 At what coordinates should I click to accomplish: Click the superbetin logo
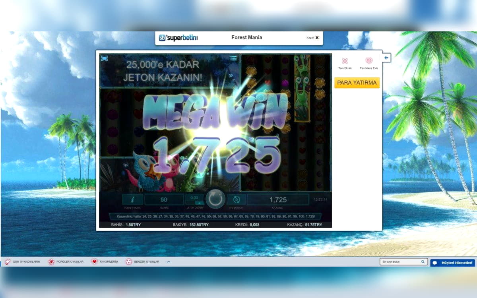(178, 38)
